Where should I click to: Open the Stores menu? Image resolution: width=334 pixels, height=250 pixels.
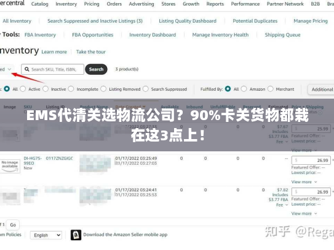pyautogui.click(x=169, y=4)
